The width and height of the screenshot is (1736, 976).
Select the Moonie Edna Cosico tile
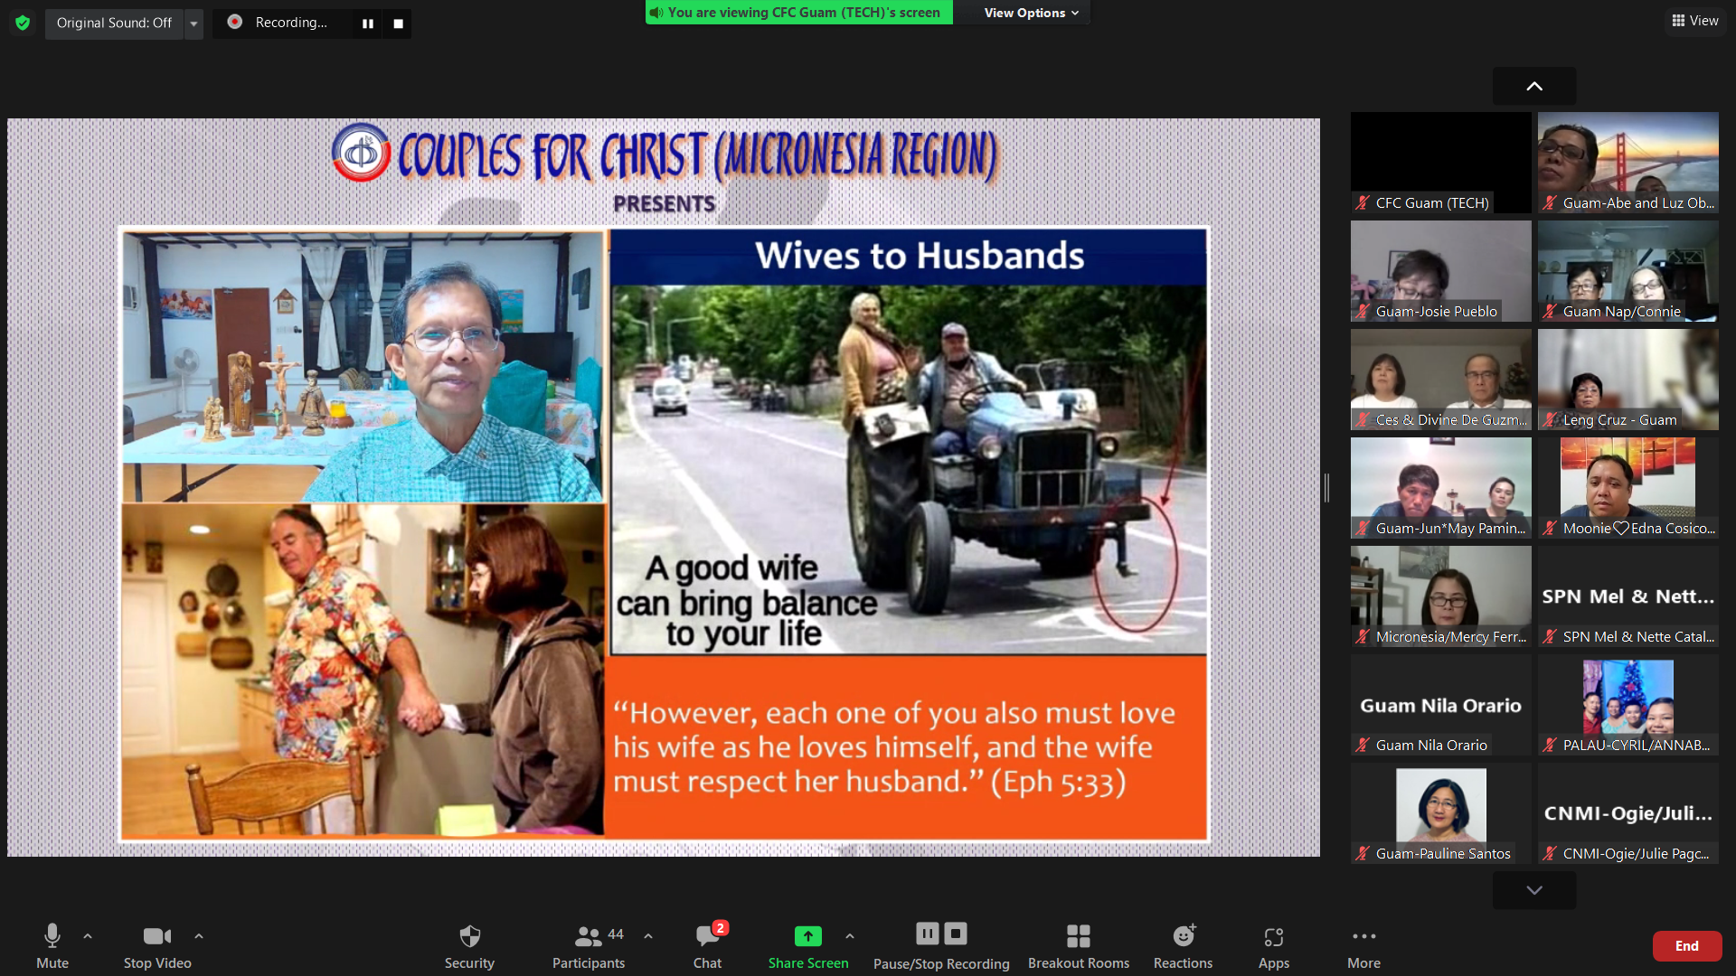tap(1628, 488)
